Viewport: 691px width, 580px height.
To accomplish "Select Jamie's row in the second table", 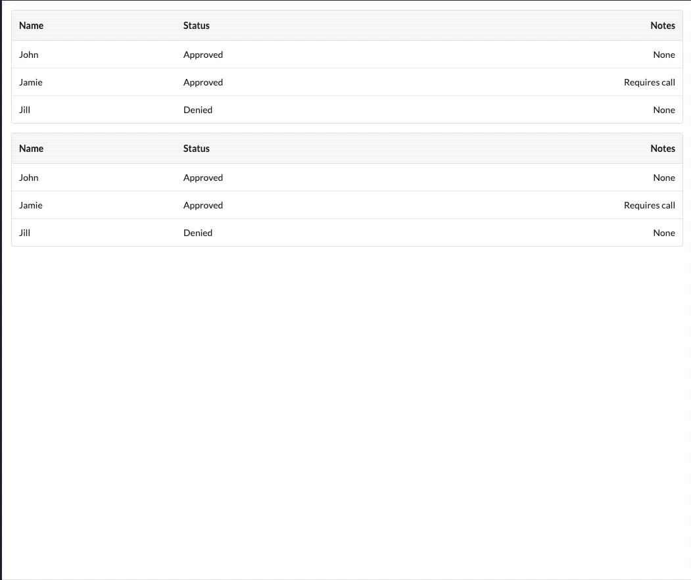I will pyautogui.click(x=31, y=205).
